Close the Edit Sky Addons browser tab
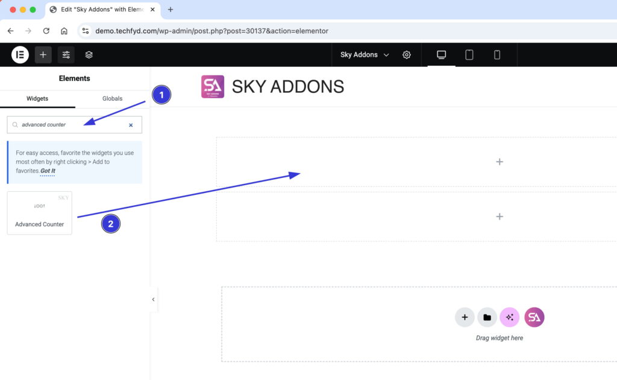Viewport: 617px width, 380px height. point(152,10)
